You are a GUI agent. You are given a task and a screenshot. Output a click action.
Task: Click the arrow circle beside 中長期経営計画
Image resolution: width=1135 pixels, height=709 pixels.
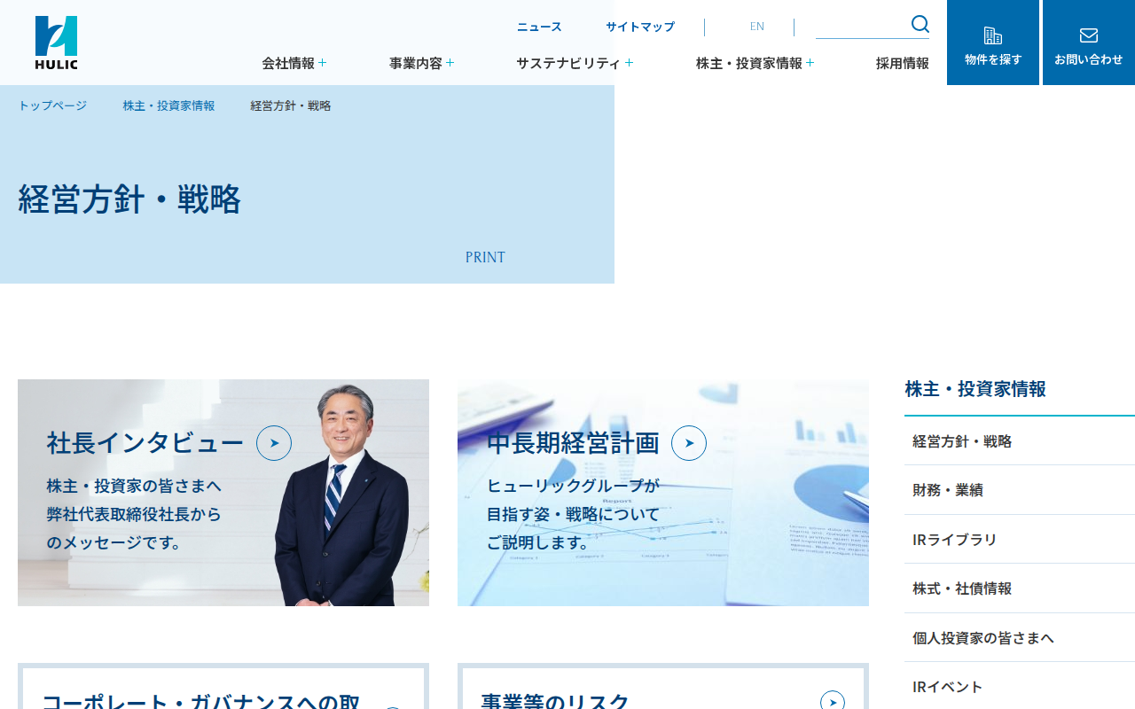pos(689,443)
